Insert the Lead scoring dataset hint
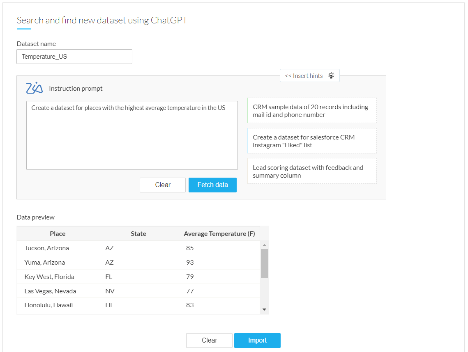This screenshot has height=352, width=468. click(312, 171)
